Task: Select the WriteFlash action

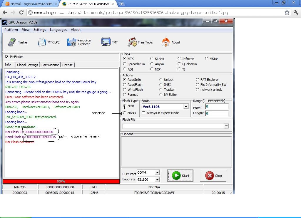Action: coord(125,89)
